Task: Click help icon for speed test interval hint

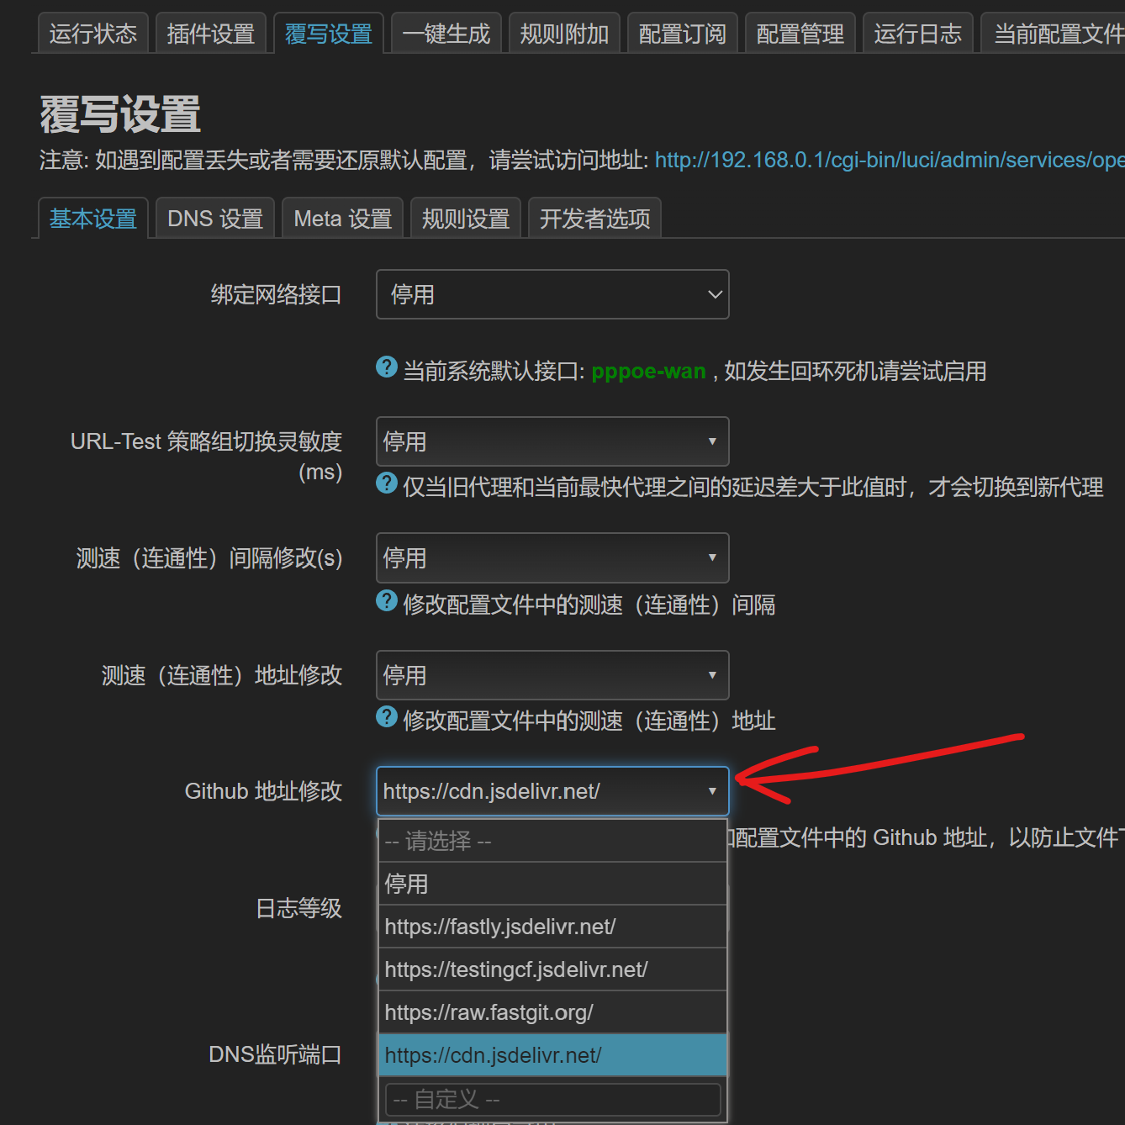Action: click(x=387, y=601)
